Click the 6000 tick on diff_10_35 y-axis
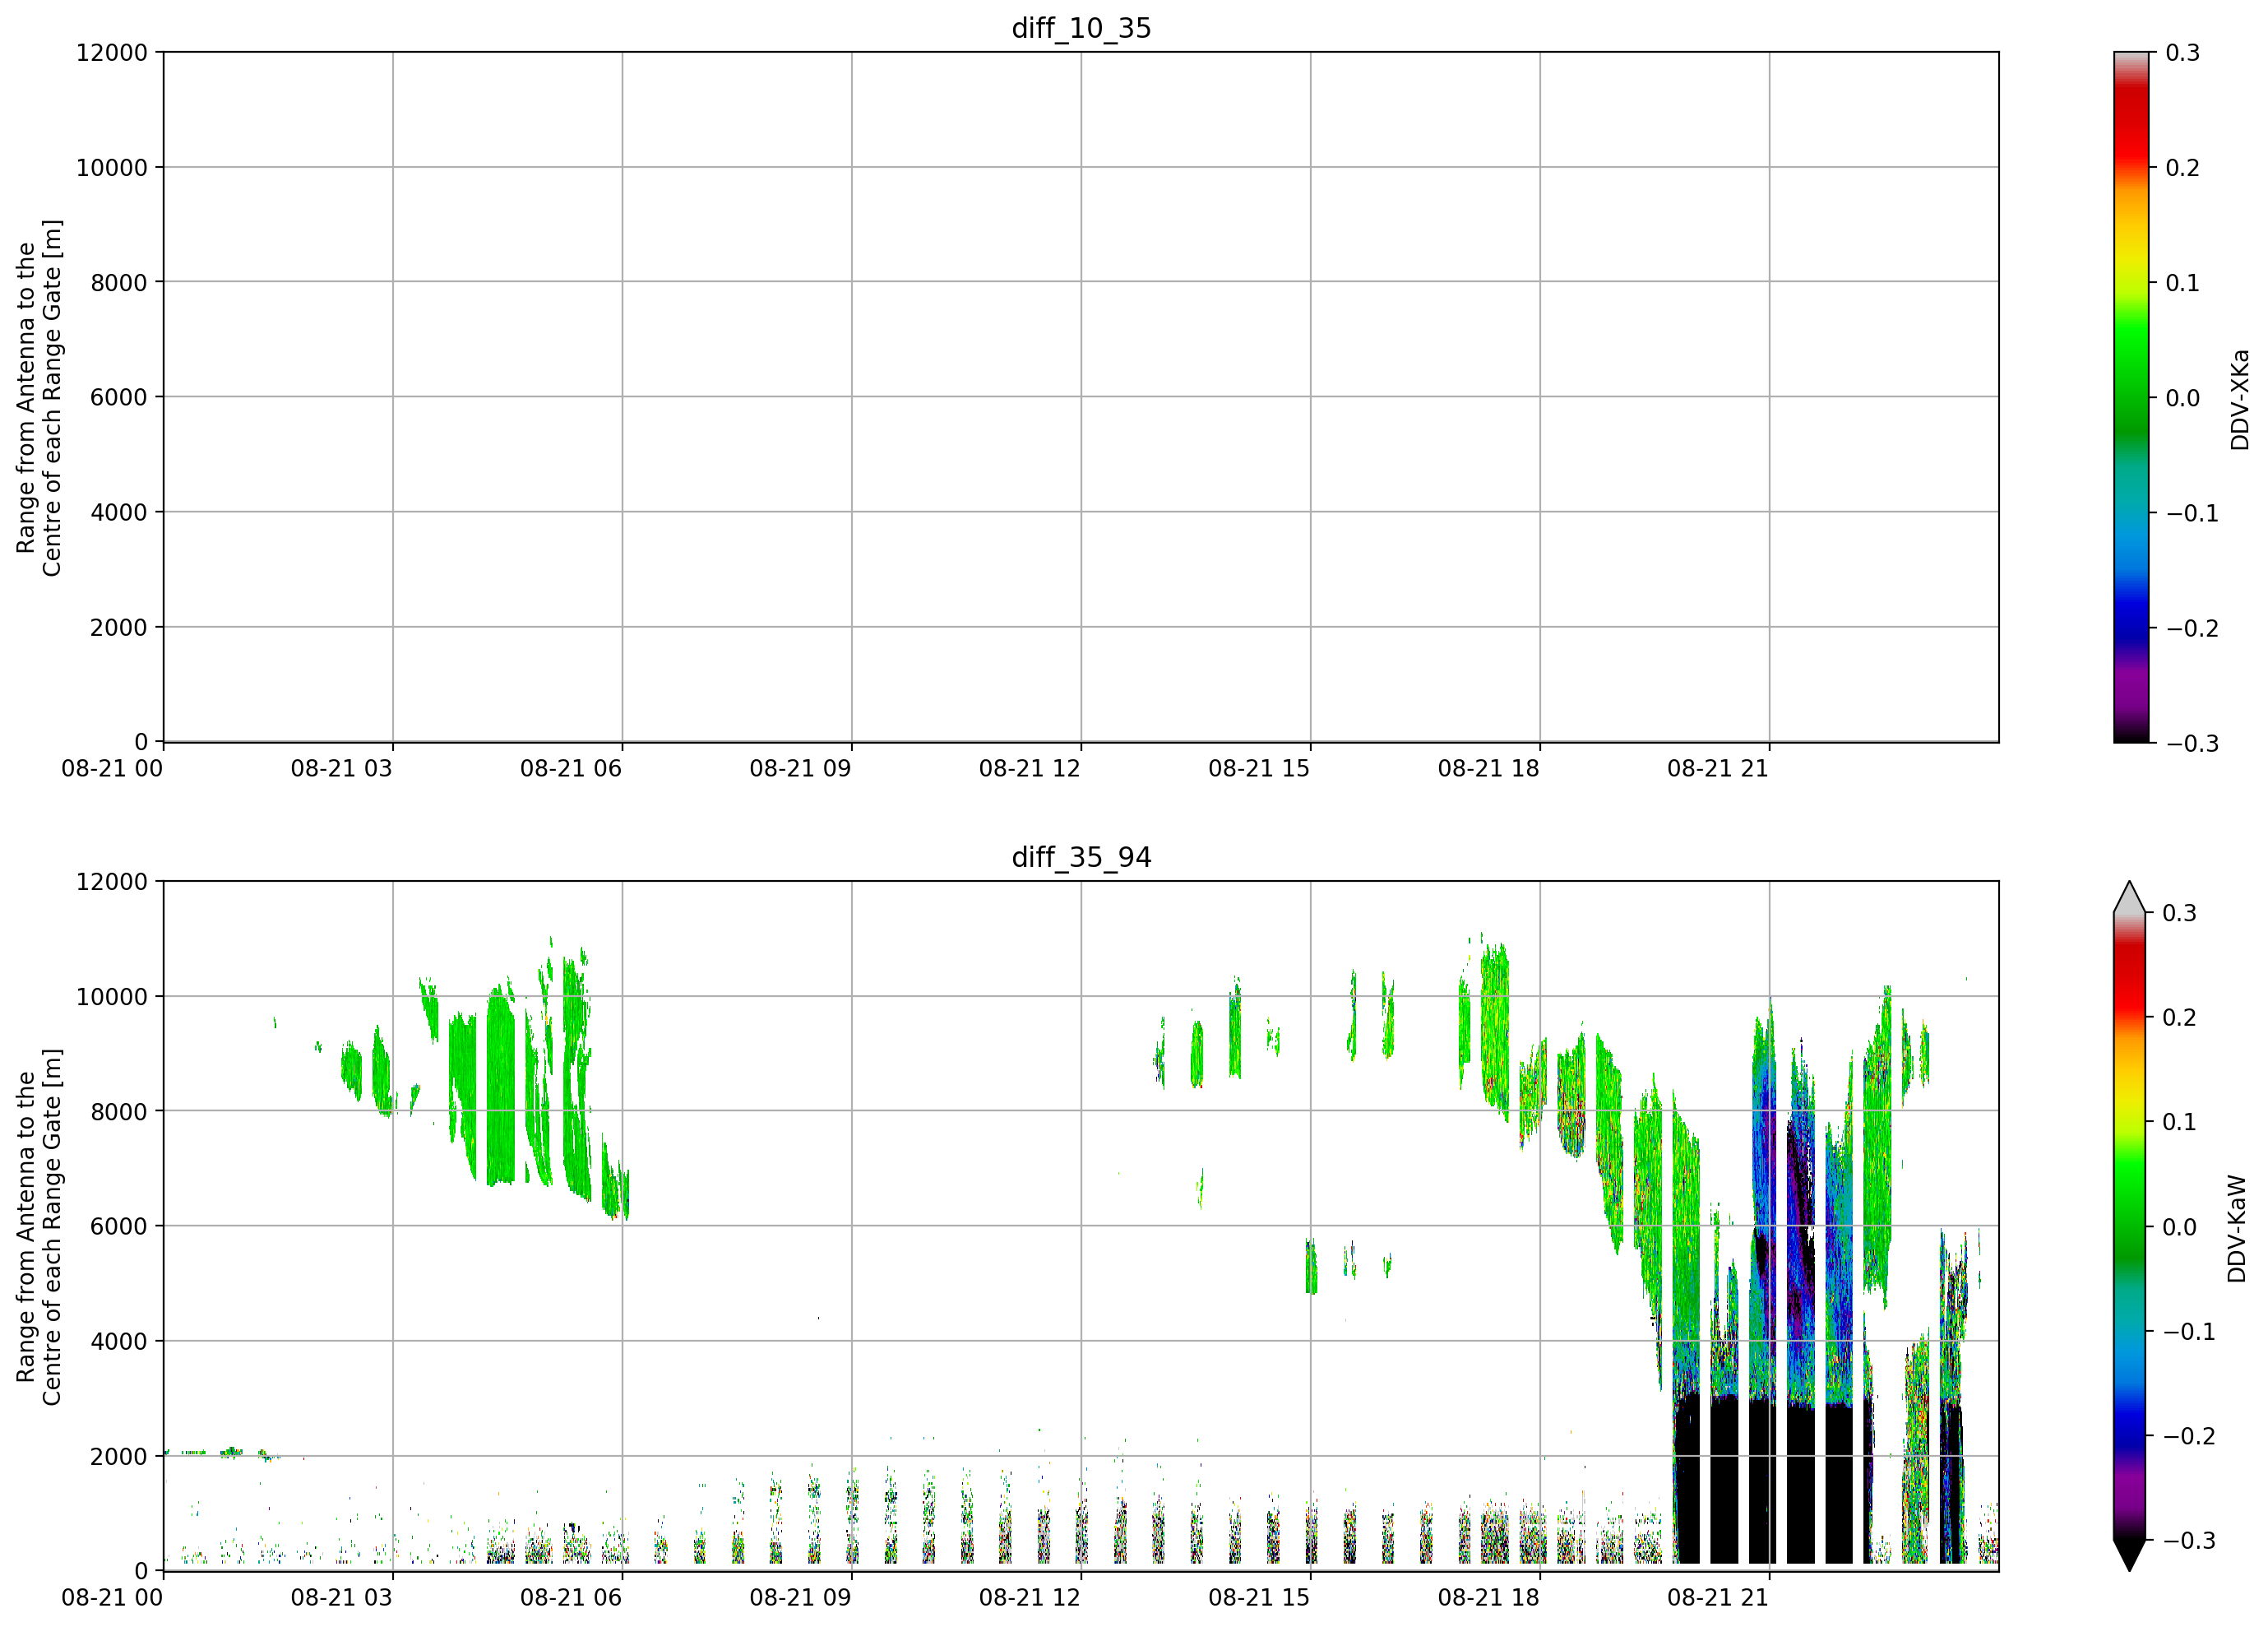Viewport: 2268px width, 1627px height. point(119,397)
